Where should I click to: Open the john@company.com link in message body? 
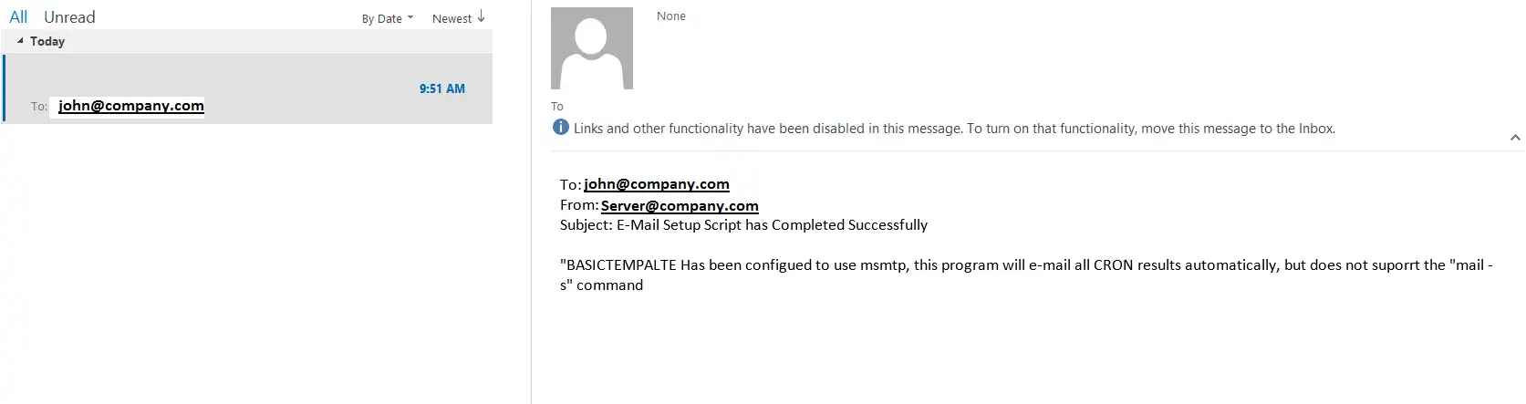point(657,184)
